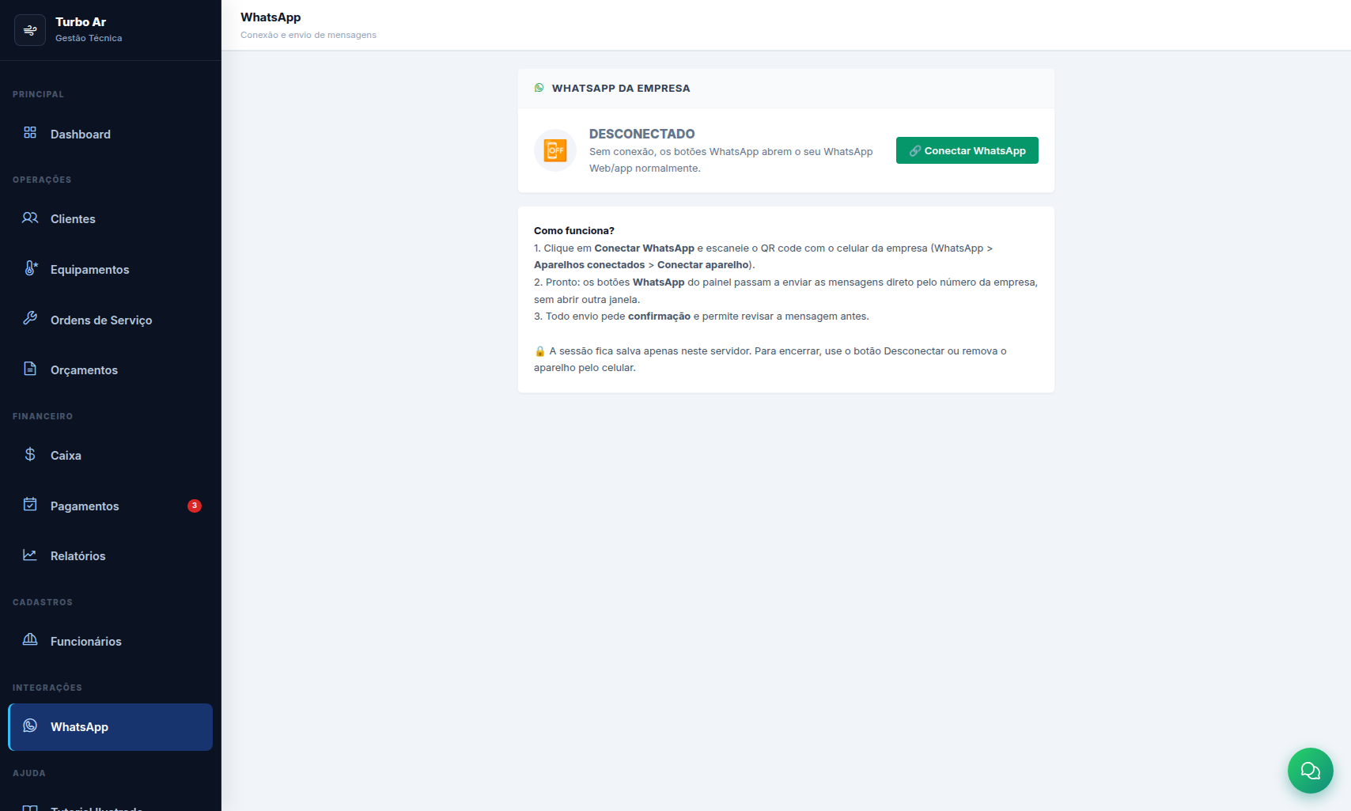The width and height of the screenshot is (1351, 811).
Task: Navigate to Ordens de Serviço
Action: click(x=111, y=320)
